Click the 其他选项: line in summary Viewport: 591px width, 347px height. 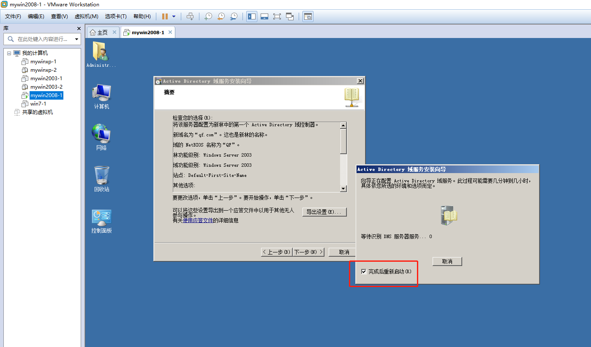[184, 185]
